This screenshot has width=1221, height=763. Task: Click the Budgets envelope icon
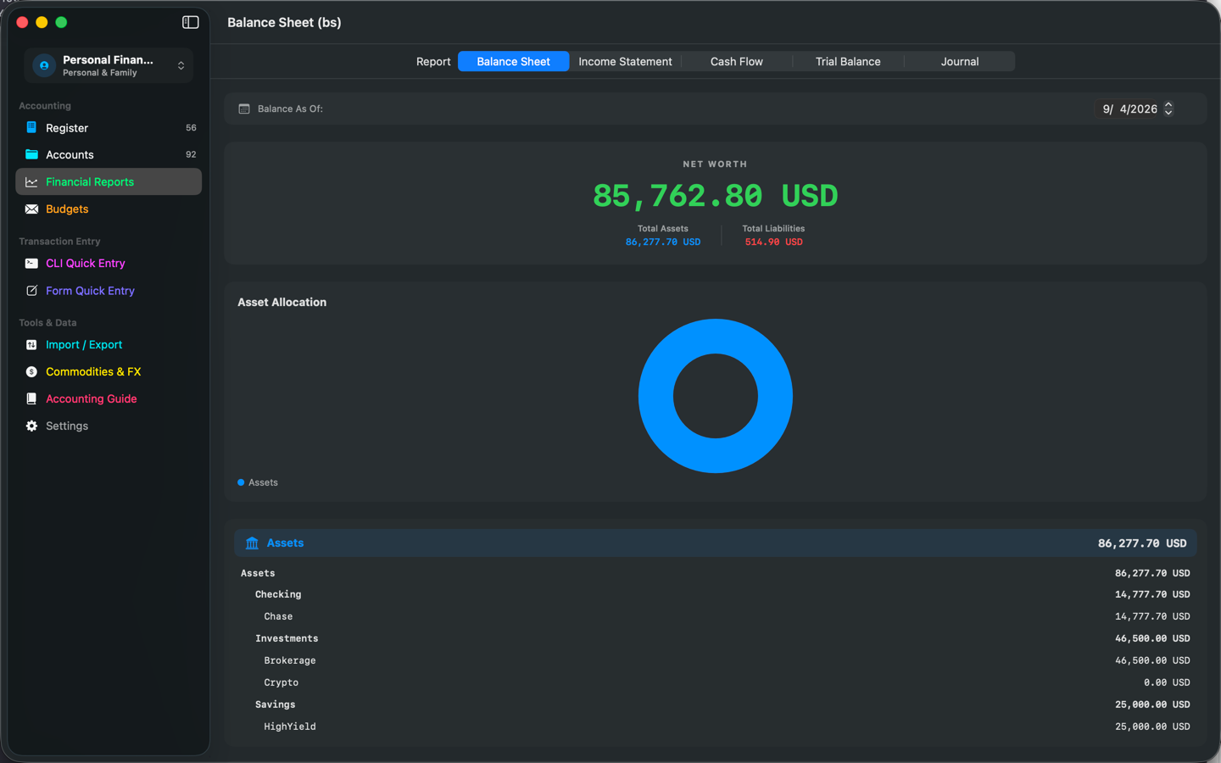31,209
